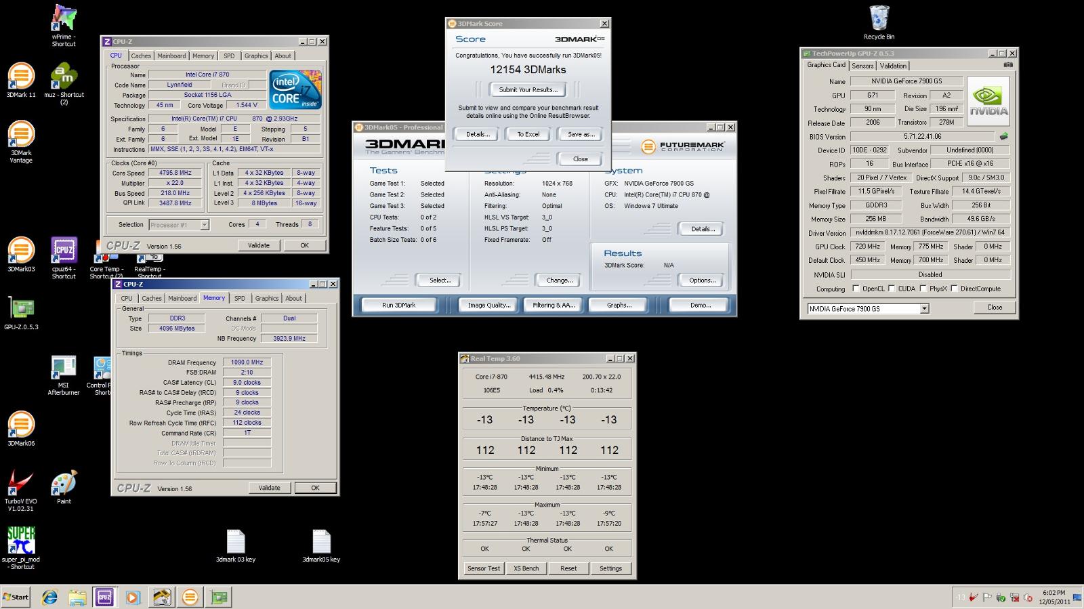The width and height of the screenshot is (1084, 609).
Task: Select the 3dmark05 key file
Action: [x=321, y=546]
